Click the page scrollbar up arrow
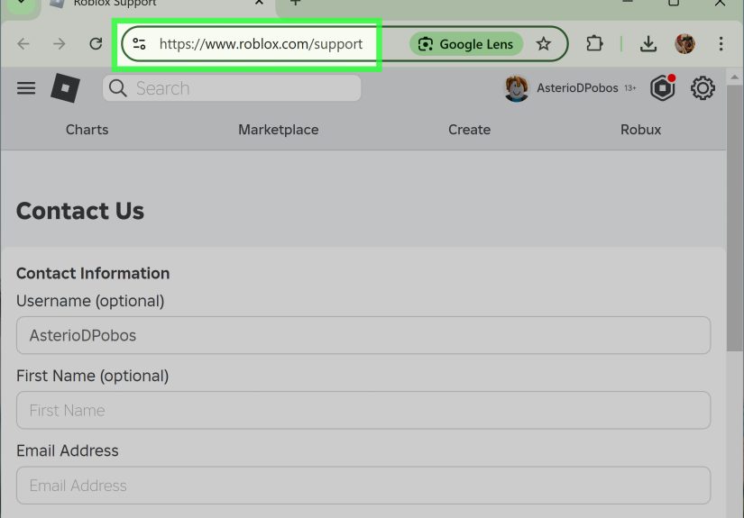 (x=734, y=77)
